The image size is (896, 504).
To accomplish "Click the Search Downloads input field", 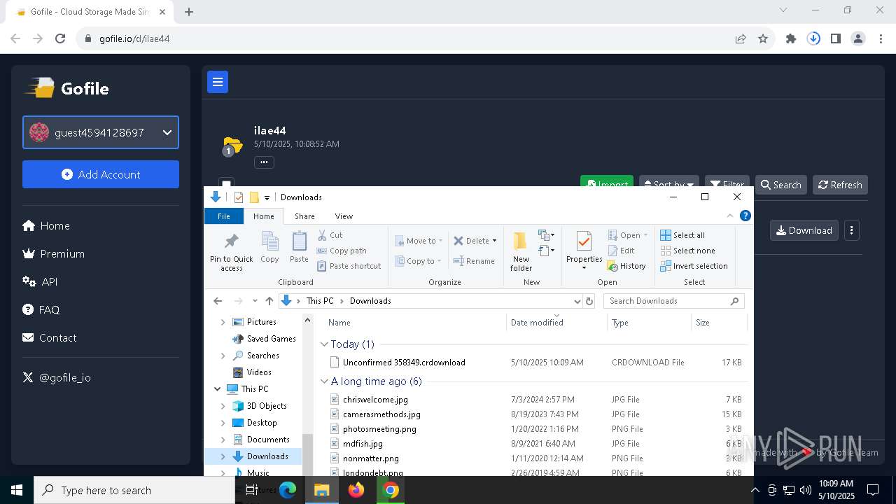I will click(673, 301).
